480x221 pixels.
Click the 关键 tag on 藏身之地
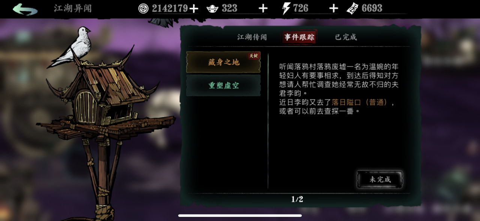click(x=254, y=56)
